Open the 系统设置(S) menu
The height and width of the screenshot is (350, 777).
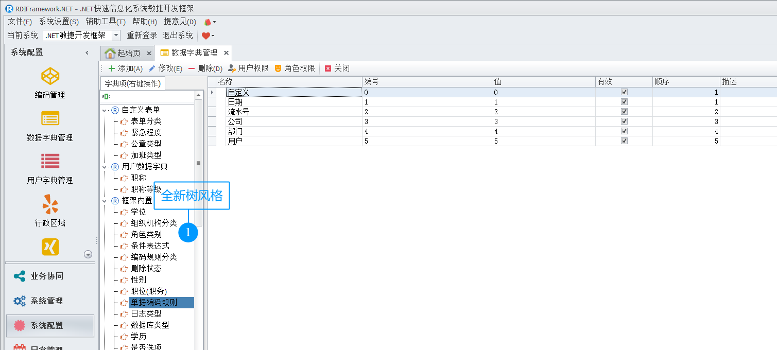[59, 22]
